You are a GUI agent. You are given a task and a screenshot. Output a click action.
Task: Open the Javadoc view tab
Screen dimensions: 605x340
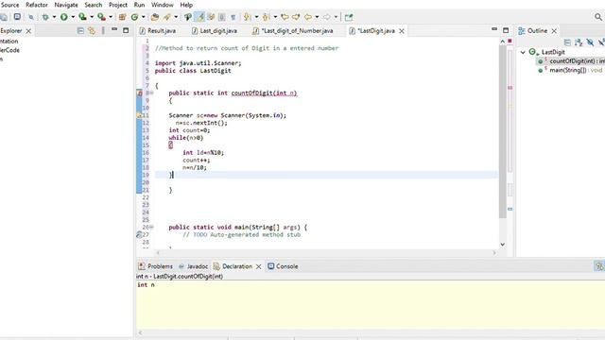click(193, 266)
